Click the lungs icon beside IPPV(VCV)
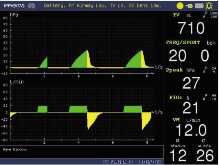 [x=31, y=6]
